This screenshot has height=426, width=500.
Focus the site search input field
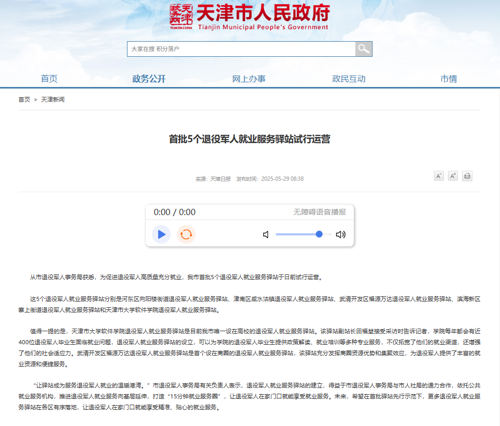coord(241,49)
